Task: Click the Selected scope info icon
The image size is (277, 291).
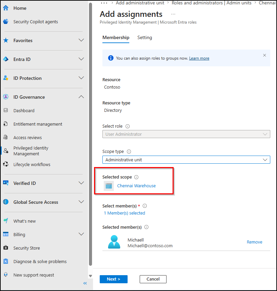Action: click(136, 177)
